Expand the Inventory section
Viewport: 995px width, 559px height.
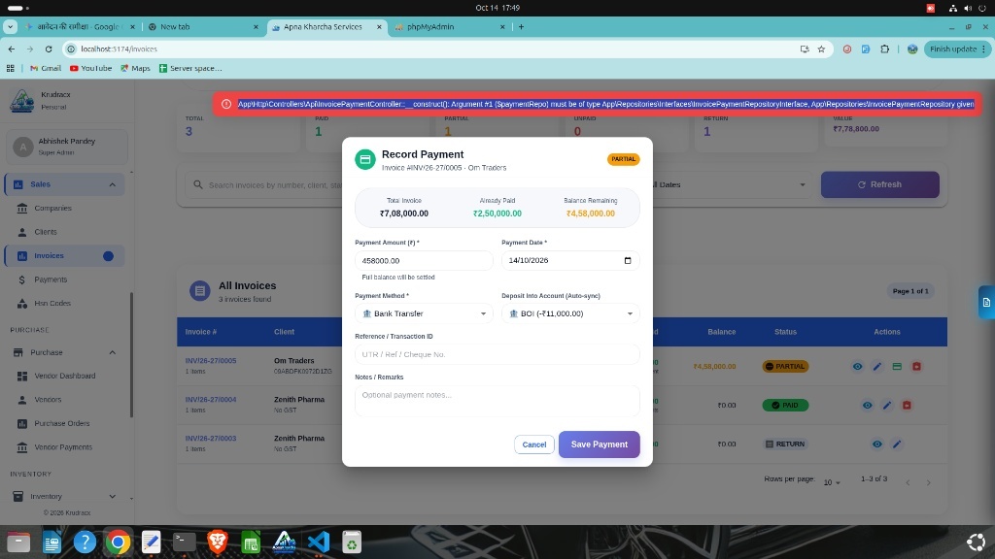point(113,496)
